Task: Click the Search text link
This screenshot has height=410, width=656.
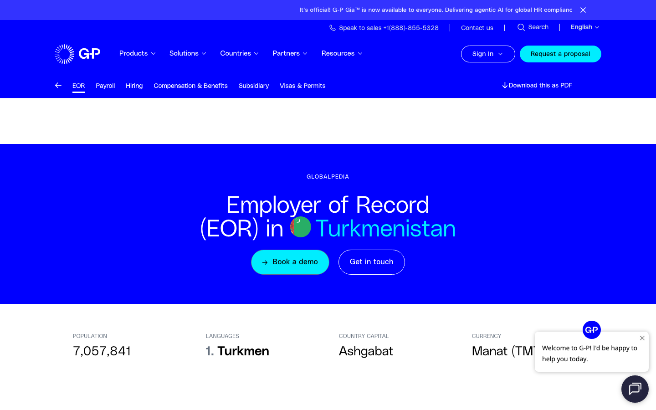Action: pyautogui.click(x=538, y=27)
